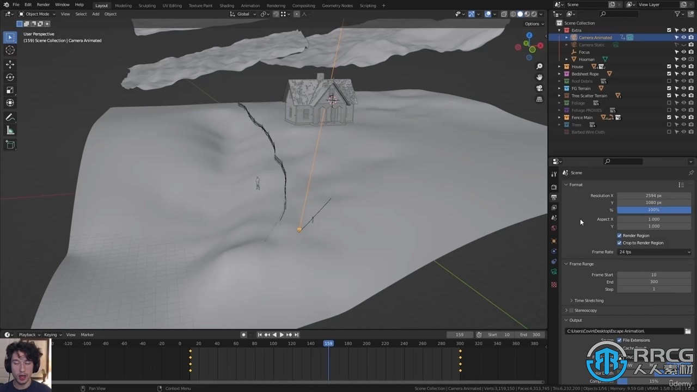Switch to the Modeling workspace tab

pyautogui.click(x=123, y=5)
